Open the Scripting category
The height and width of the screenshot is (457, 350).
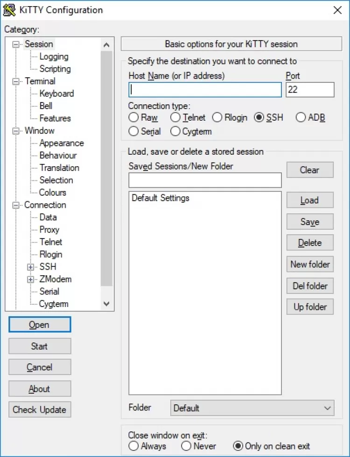tap(55, 69)
